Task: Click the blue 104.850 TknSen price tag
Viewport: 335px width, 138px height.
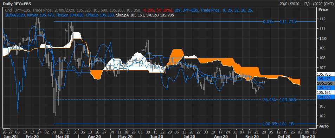Action: pyautogui.click(x=324, y=97)
